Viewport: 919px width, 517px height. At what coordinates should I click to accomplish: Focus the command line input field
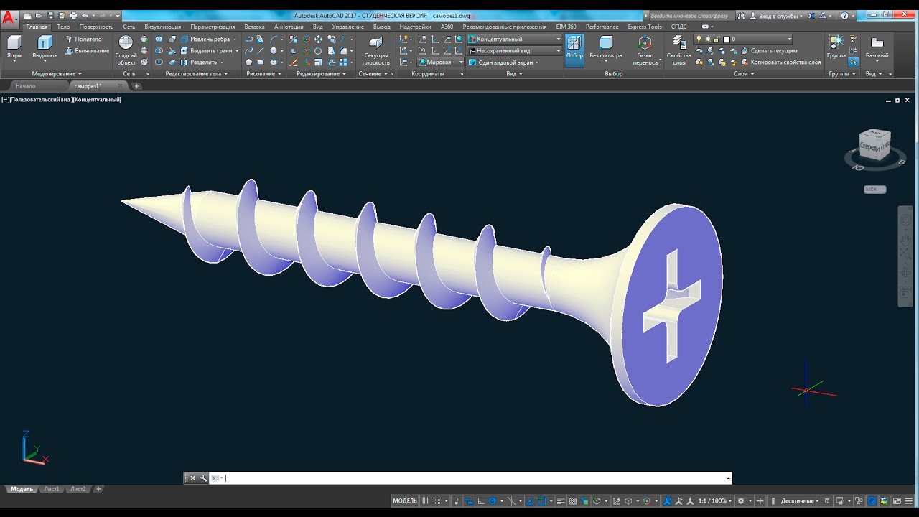tap(470, 478)
